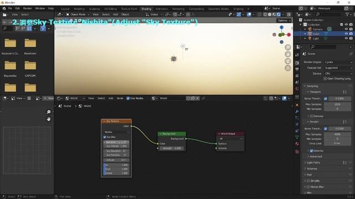Click the viewport pan hand gizmo
355x199 pixels.
click(x=288, y=54)
